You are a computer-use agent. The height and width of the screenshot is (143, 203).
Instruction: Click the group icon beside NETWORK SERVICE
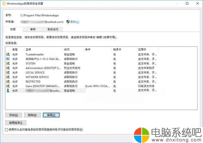tap(8, 77)
